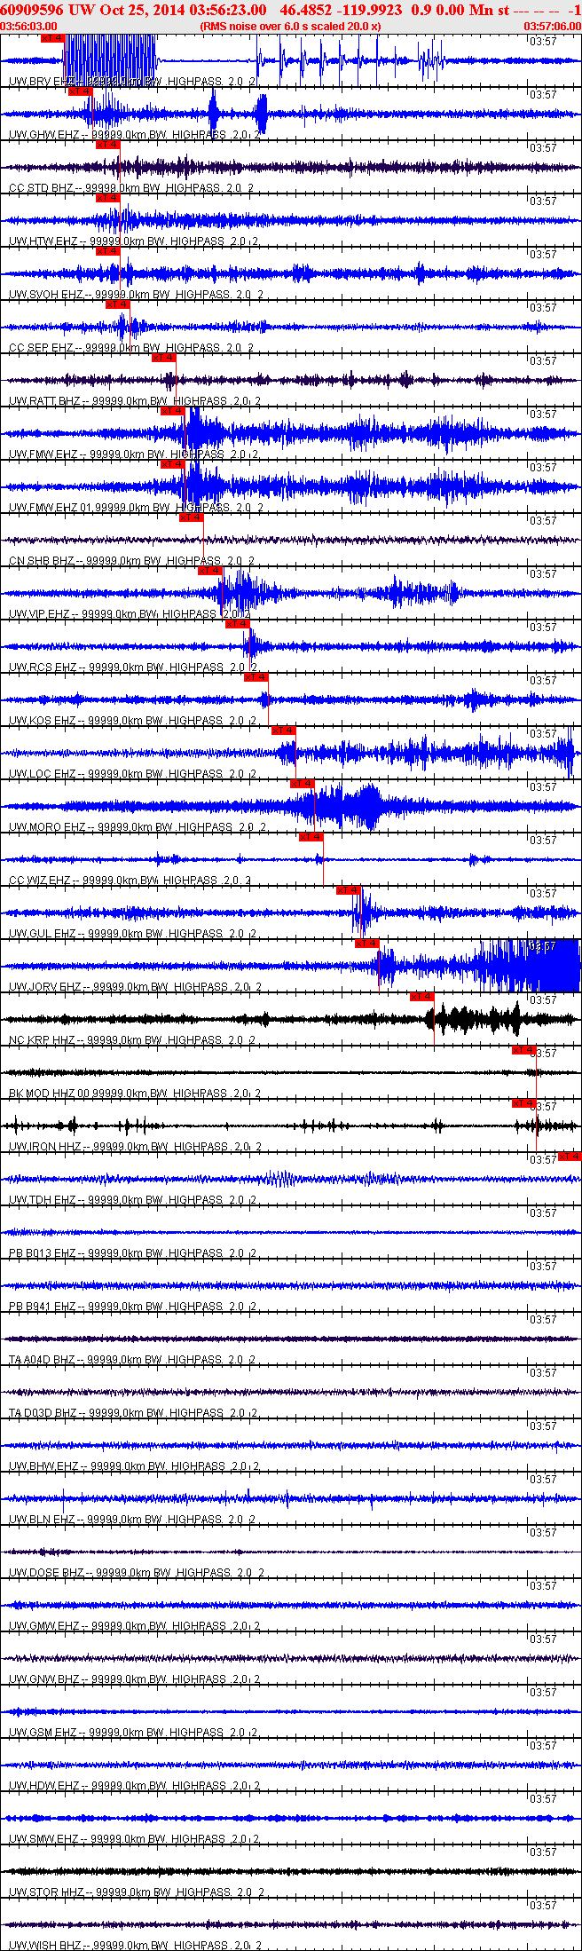The image size is (582, 1951).
Task: Click the pick marker on the CC.WIZ trace
Action: [x=311, y=836]
